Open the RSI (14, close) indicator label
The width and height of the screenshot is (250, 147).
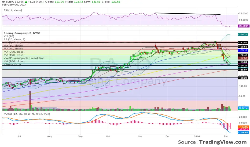click(13, 10)
